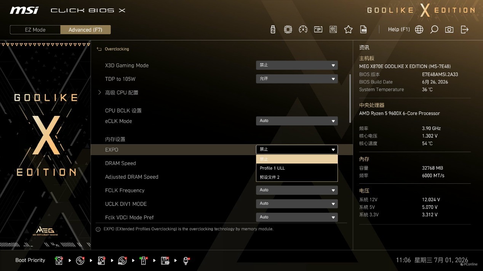Screen dimensions: 483x271
Task: Click the AMD Ryzen 5 9600X processor text
Action: [400, 113]
